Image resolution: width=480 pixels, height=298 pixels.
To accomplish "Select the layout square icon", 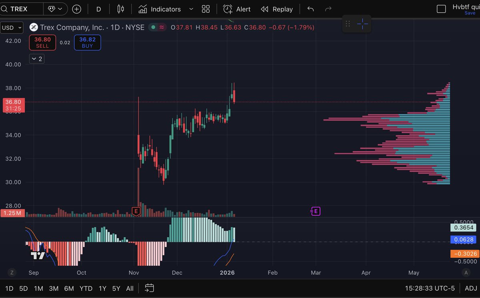I will click(441, 9).
